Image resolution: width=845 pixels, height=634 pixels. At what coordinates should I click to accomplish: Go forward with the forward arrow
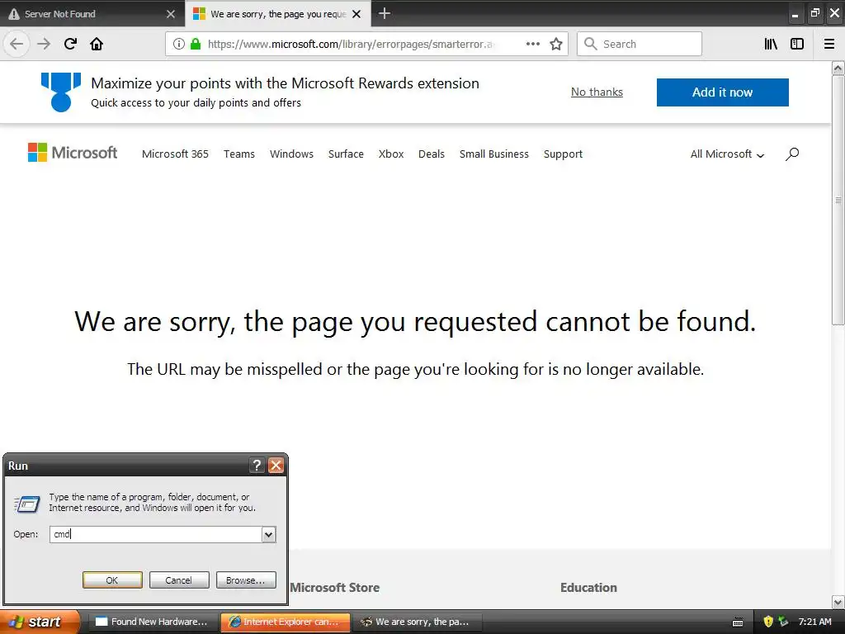pyautogui.click(x=44, y=45)
